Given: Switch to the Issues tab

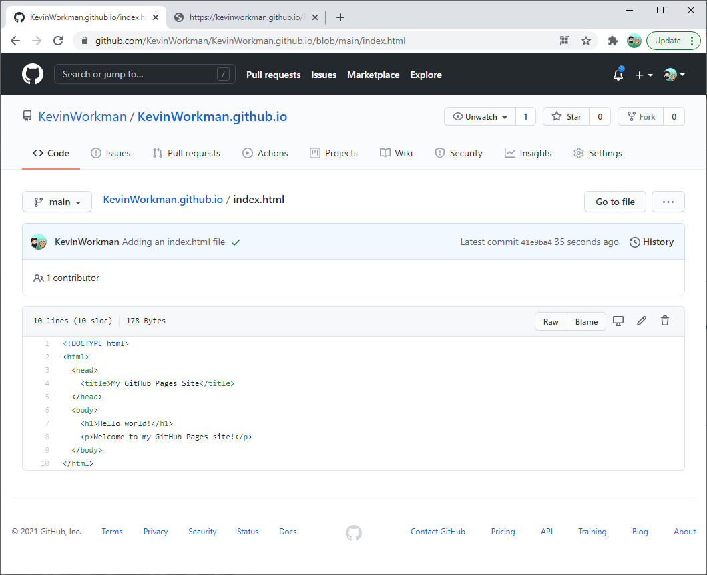Looking at the screenshot, I should coord(111,153).
